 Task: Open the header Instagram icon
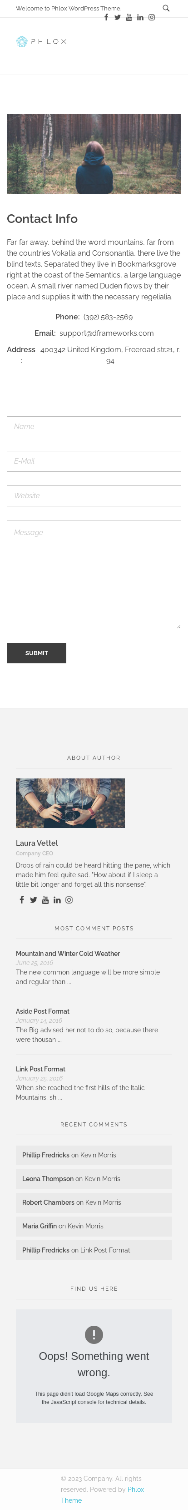tap(151, 17)
